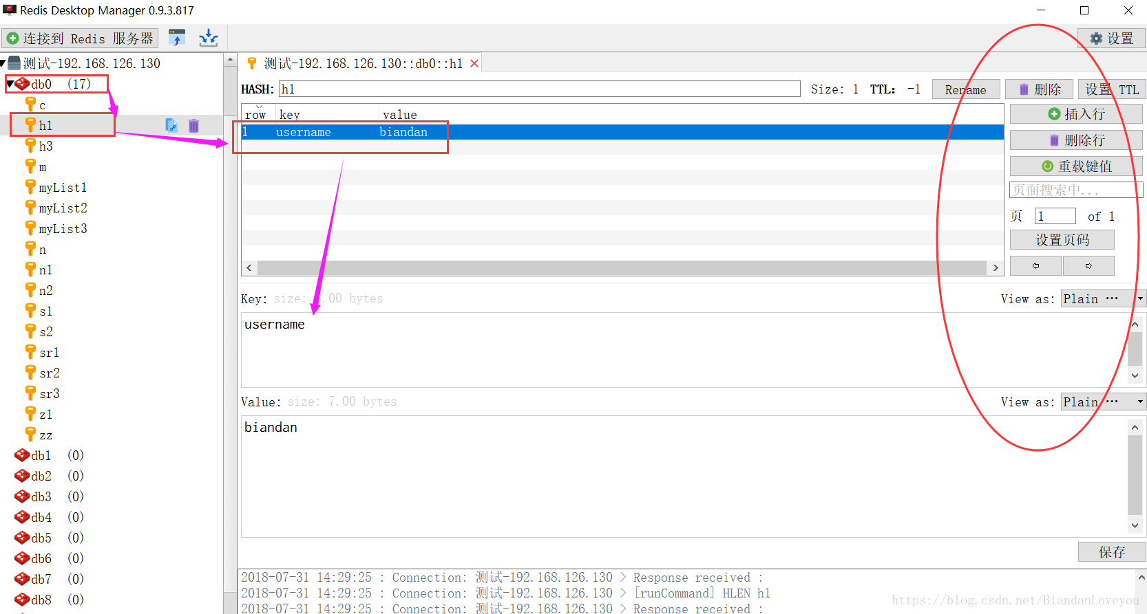Click the hash table horizontal scrollbar

622,267
